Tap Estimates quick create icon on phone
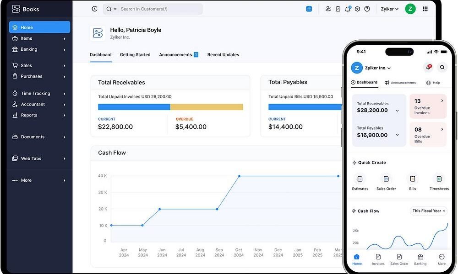This screenshot has width=458, height=274. (x=360, y=179)
